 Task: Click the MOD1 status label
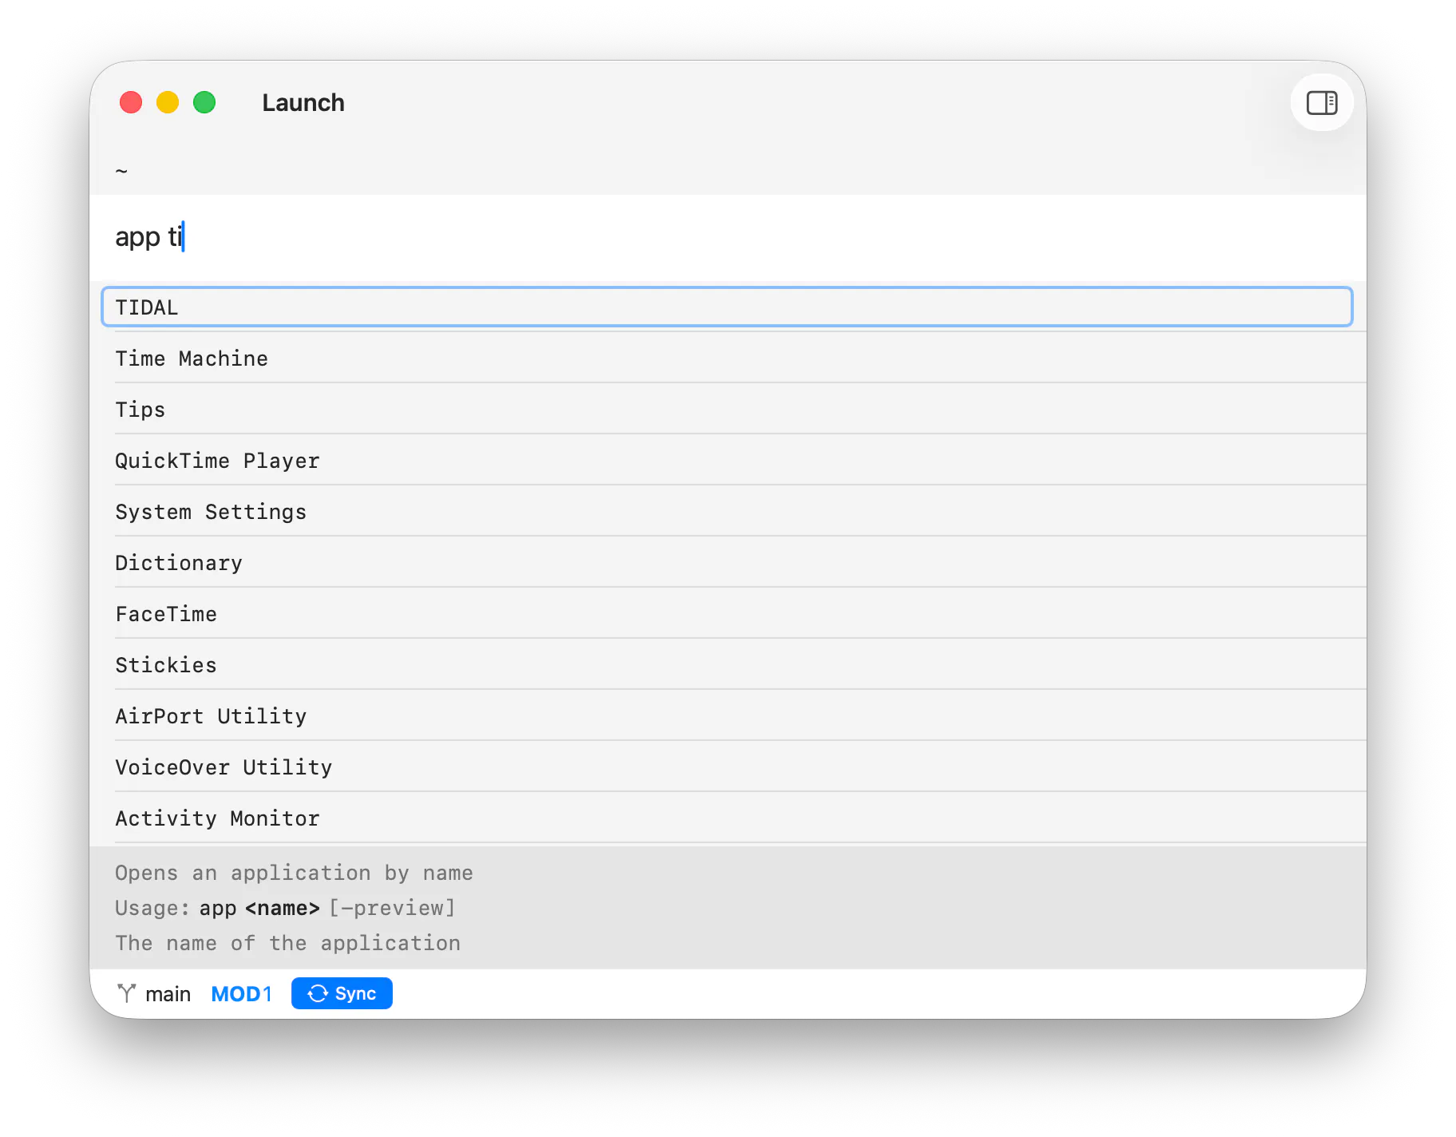tap(241, 994)
